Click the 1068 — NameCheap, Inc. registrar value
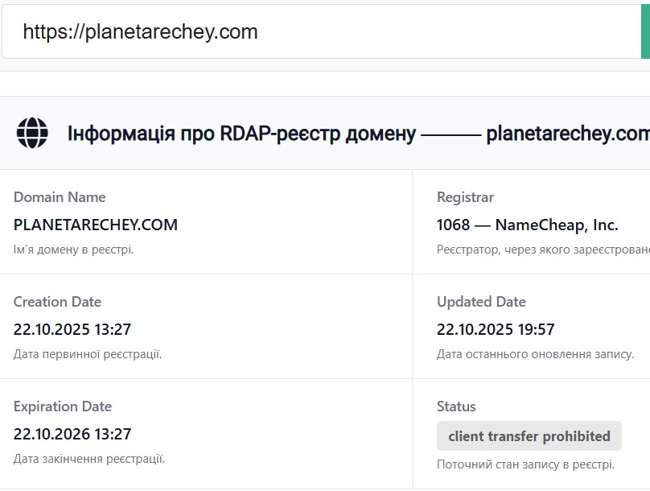 tap(527, 225)
